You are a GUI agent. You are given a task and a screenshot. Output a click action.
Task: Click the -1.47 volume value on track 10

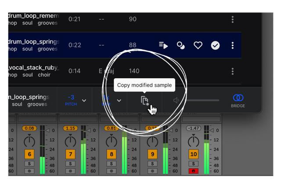194,128
